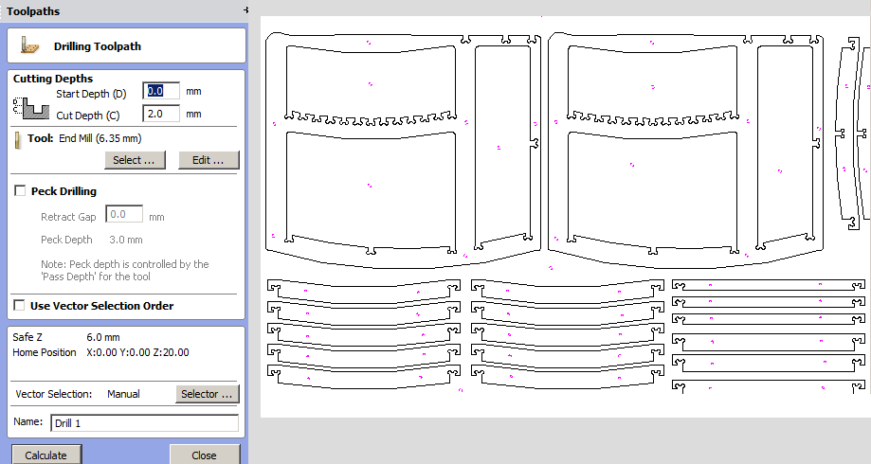Click the Peck depth note text

(124, 270)
